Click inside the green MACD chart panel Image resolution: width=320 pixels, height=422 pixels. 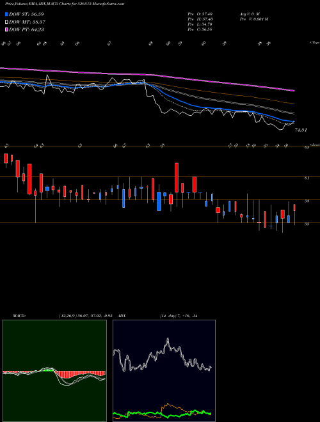(54, 371)
